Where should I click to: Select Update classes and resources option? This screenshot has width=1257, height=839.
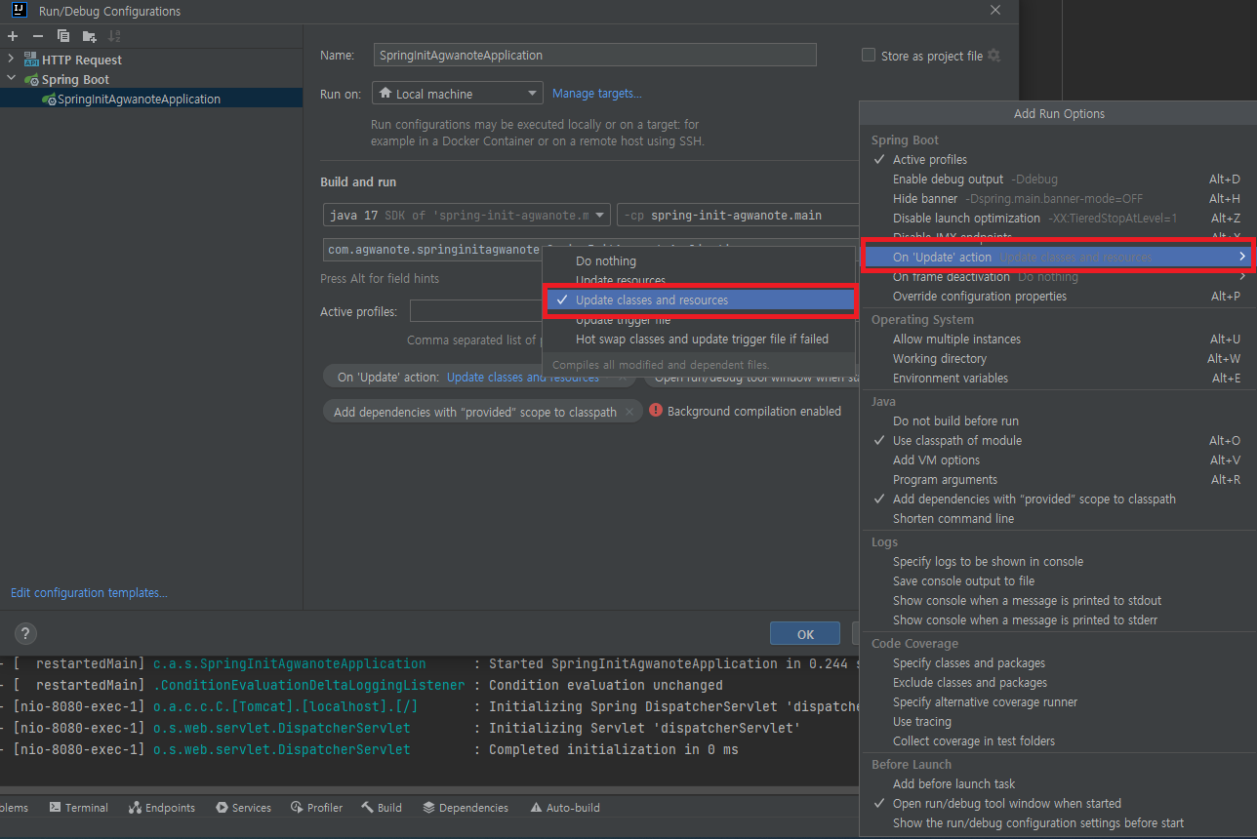point(699,300)
